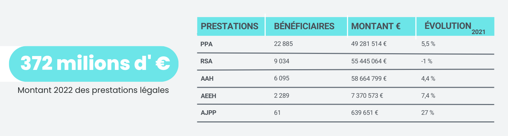Click the 639 651 € amount
The height and width of the screenshot is (136, 508).
click(x=365, y=113)
